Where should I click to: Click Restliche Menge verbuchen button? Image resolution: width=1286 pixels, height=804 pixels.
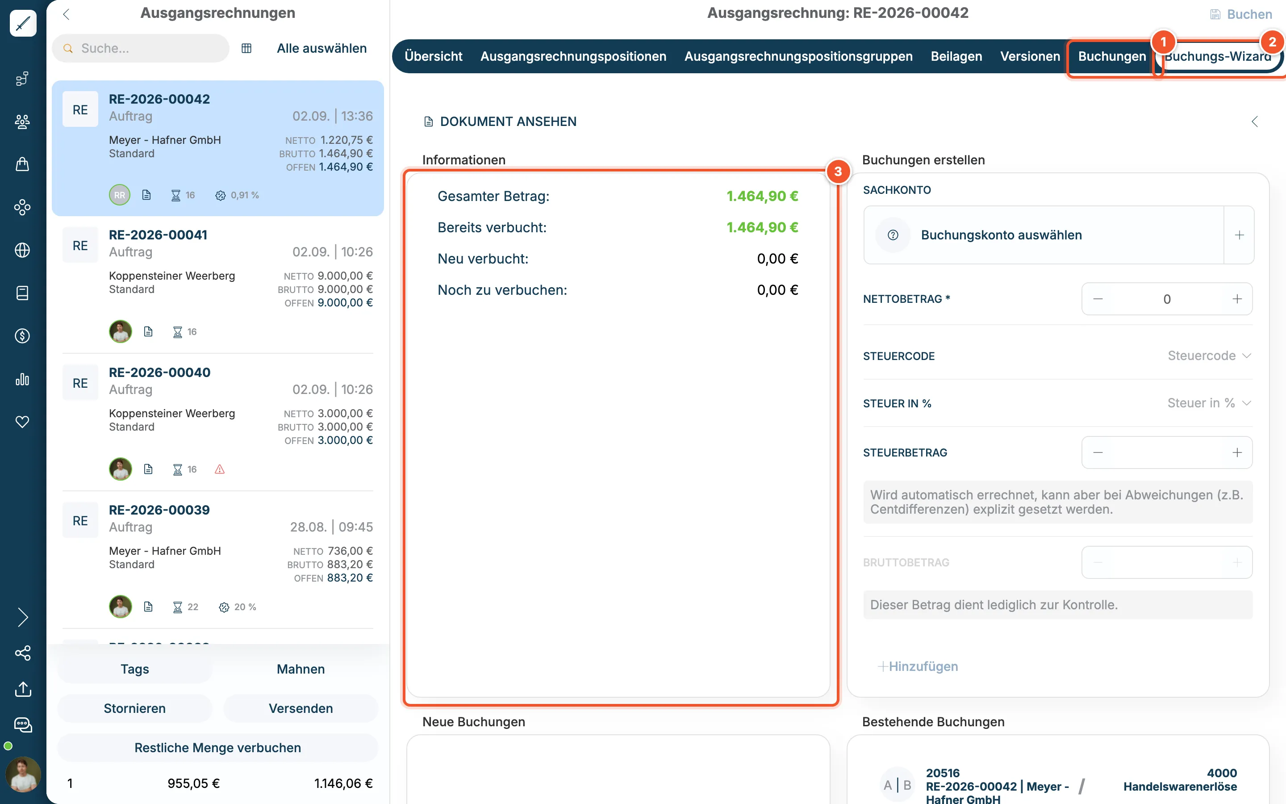pyautogui.click(x=218, y=748)
